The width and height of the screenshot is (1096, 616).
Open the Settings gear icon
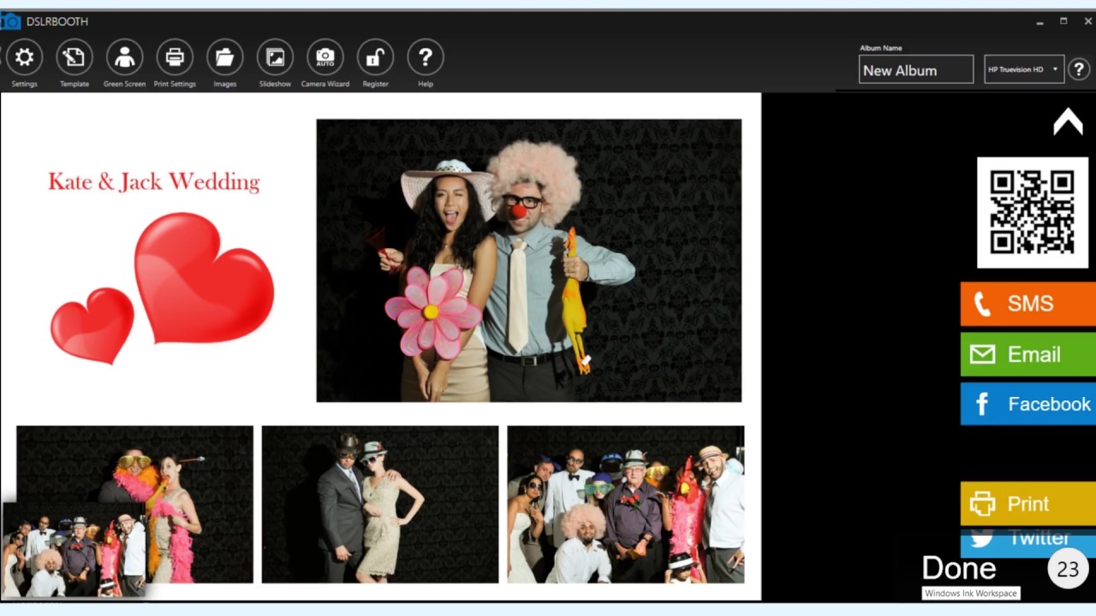(x=24, y=57)
